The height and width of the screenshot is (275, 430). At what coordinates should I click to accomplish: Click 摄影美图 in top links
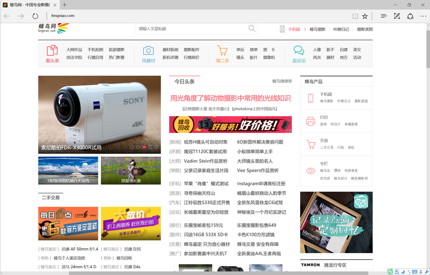point(365,29)
